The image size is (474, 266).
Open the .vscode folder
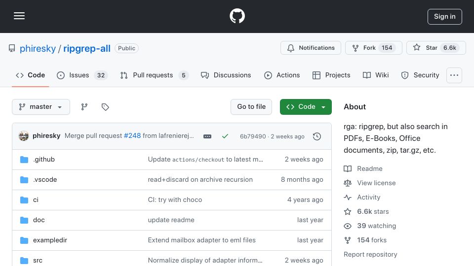pos(45,180)
